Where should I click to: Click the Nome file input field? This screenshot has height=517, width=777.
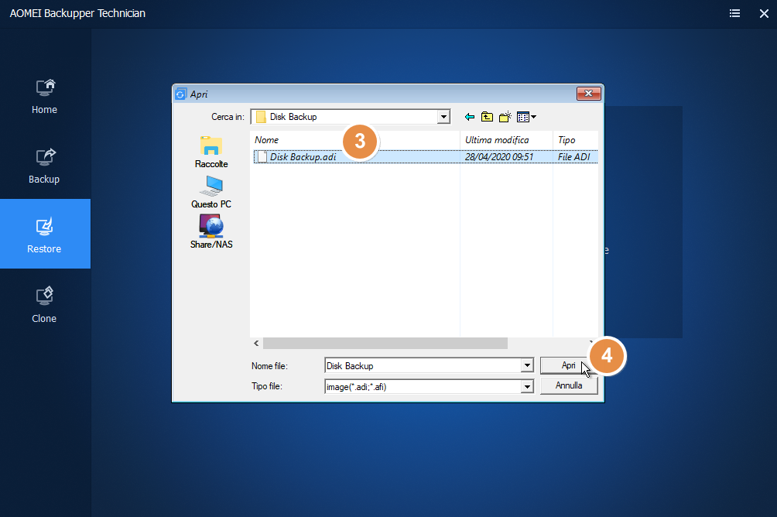tap(423, 366)
